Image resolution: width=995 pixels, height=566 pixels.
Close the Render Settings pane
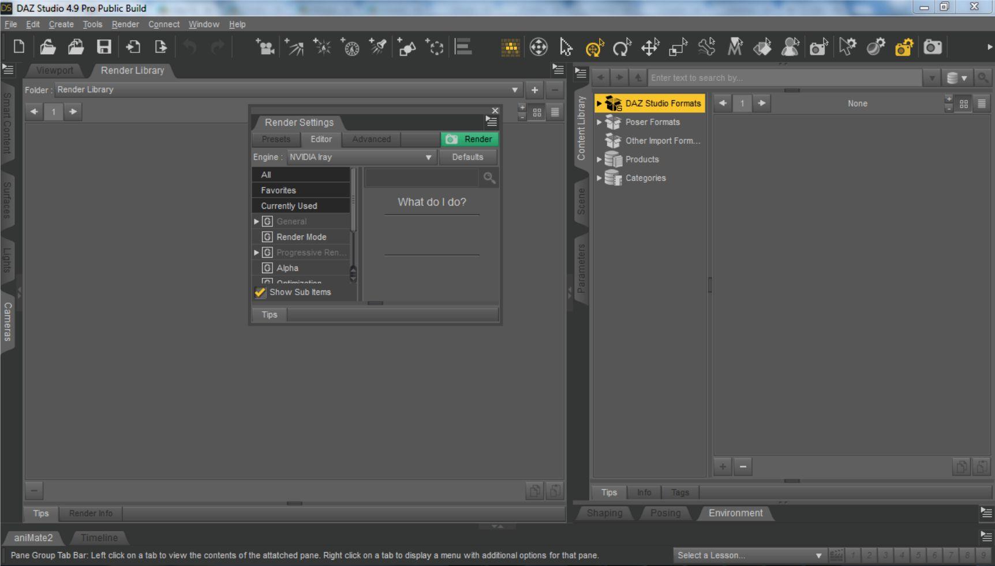click(x=495, y=111)
